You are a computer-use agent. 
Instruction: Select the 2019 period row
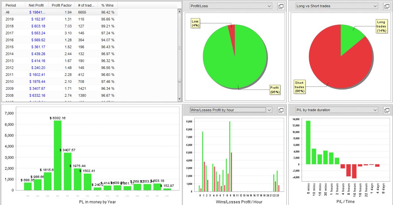[x=60, y=19]
